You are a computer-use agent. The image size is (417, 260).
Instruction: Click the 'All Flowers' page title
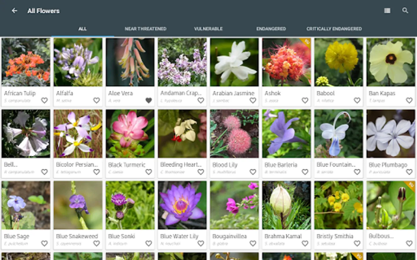[43, 11]
